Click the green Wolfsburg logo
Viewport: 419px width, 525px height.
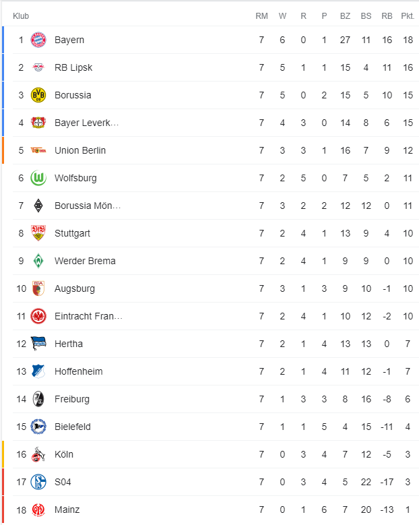[x=38, y=178]
